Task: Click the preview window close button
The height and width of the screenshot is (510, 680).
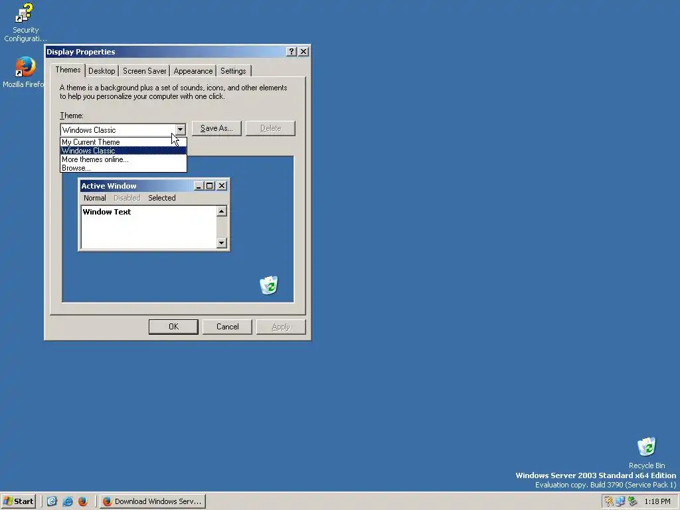Action: coord(222,186)
